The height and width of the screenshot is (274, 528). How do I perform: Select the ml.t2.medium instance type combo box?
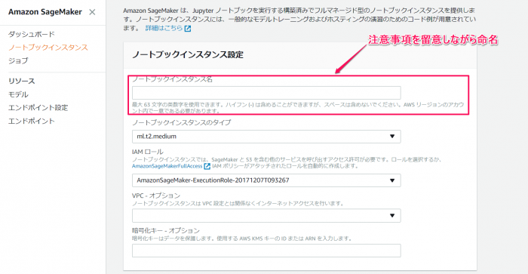[x=266, y=137]
